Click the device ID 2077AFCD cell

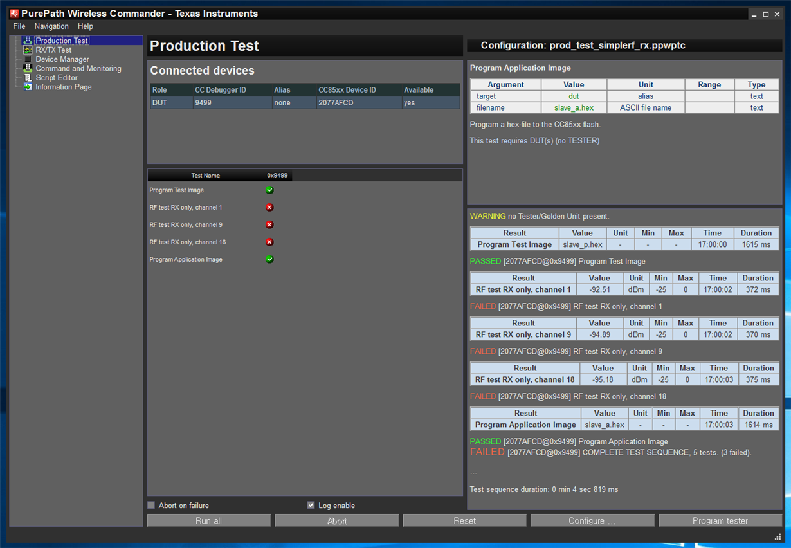click(359, 103)
